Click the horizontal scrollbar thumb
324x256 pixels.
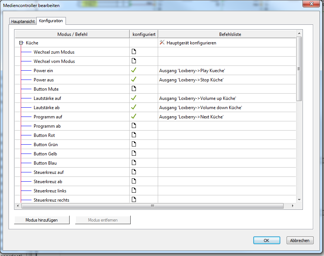pos(153,206)
